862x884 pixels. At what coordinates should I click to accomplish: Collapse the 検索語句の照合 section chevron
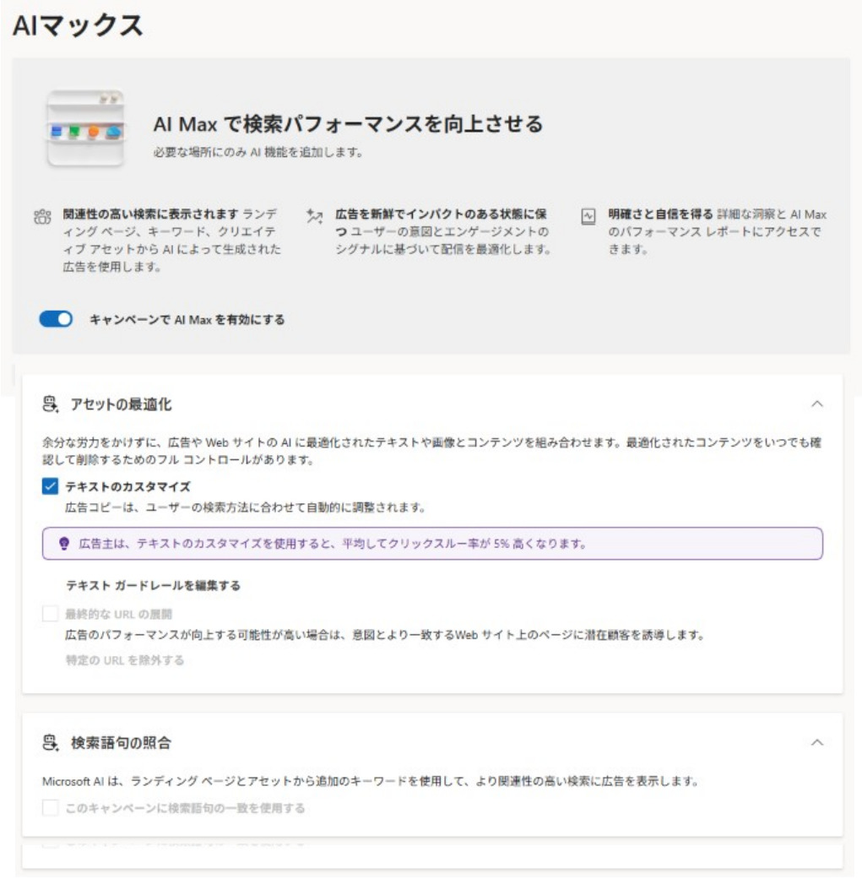tap(817, 742)
